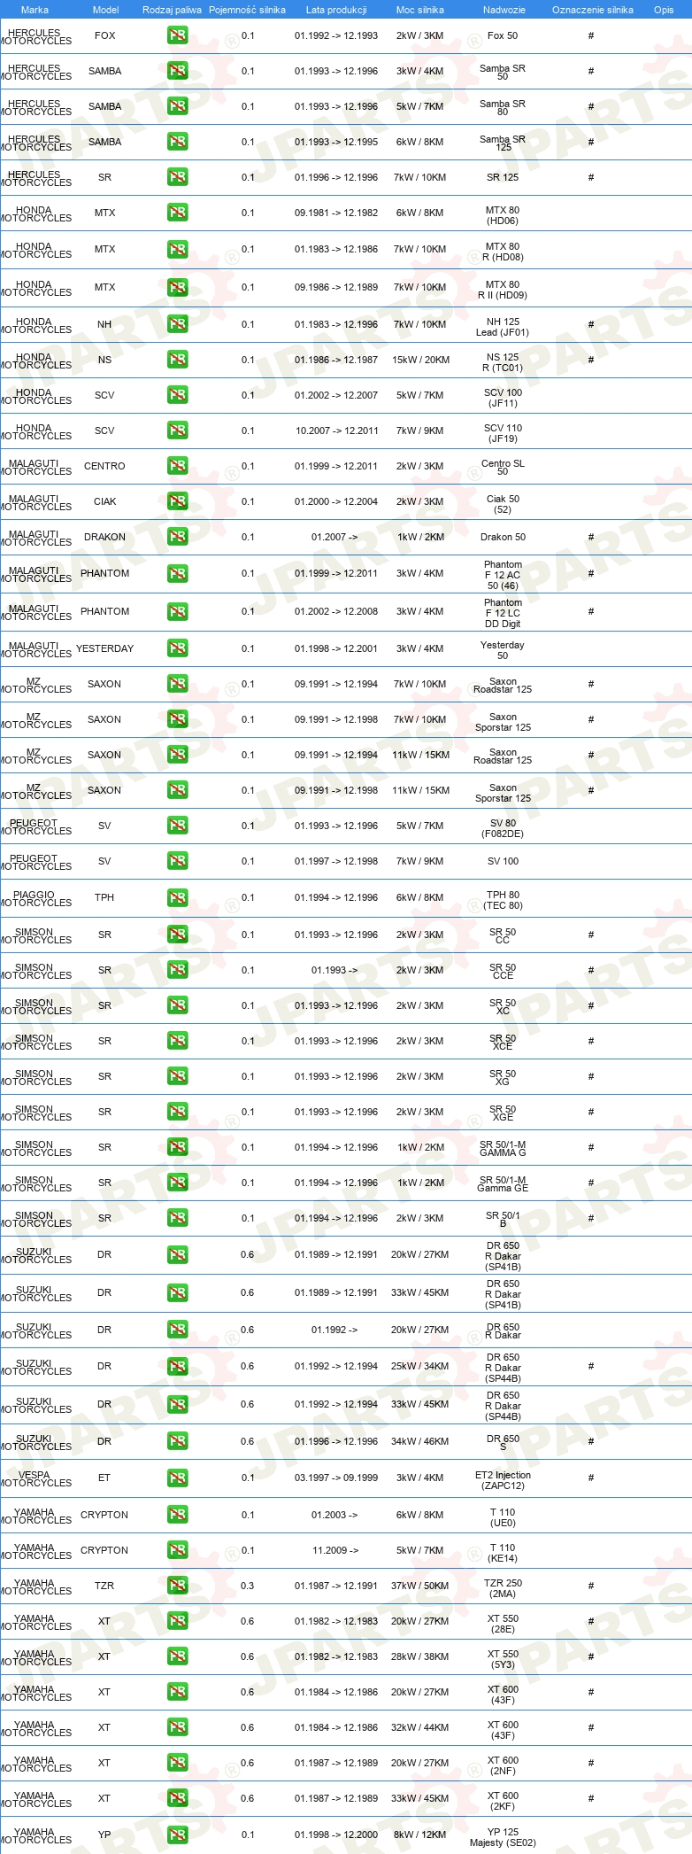Click the fuel icon in the Drakon 50 row
This screenshot has width=692, height=1854.
coord(177,537)
